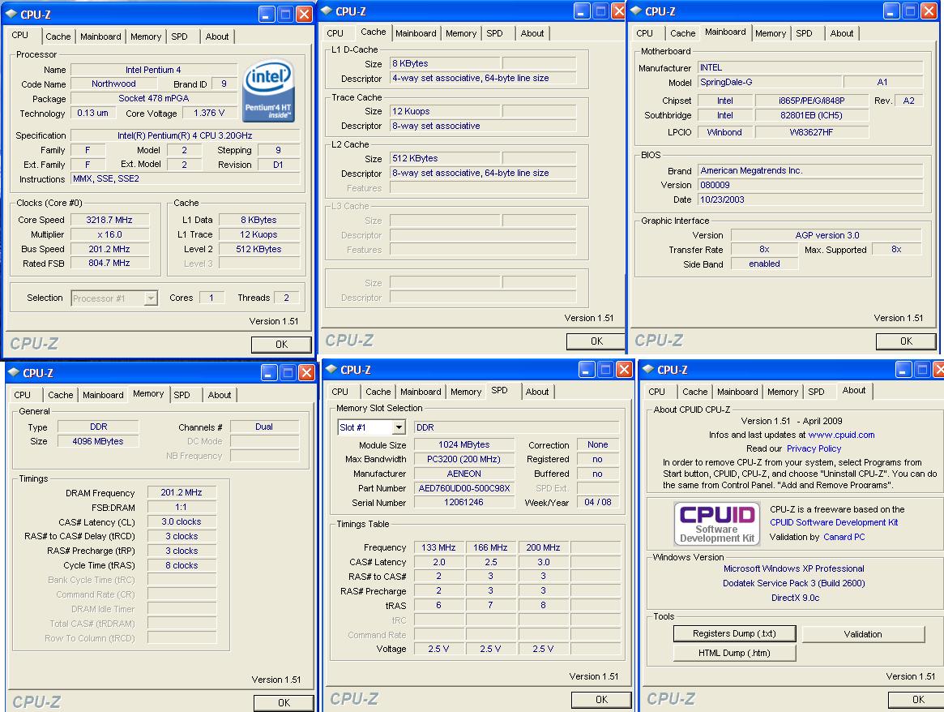The image size is (944, 712).
Task: Click the Graphic Interface 'AGP version 3.0' field
Action: pos(827,235)
